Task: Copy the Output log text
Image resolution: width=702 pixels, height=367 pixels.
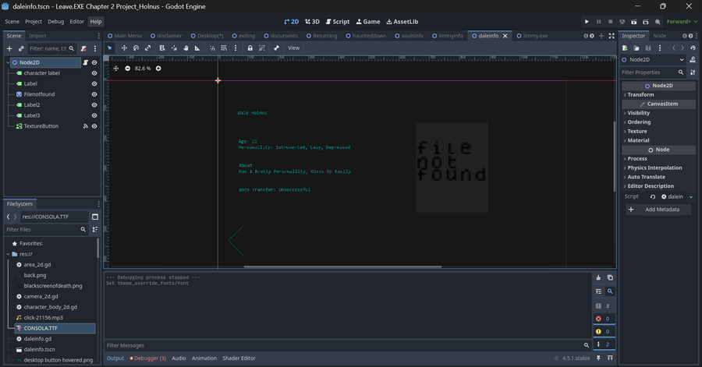Action: [x=610, y=277]
